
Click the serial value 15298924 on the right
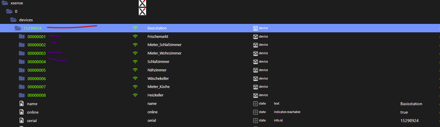[409, 120]
